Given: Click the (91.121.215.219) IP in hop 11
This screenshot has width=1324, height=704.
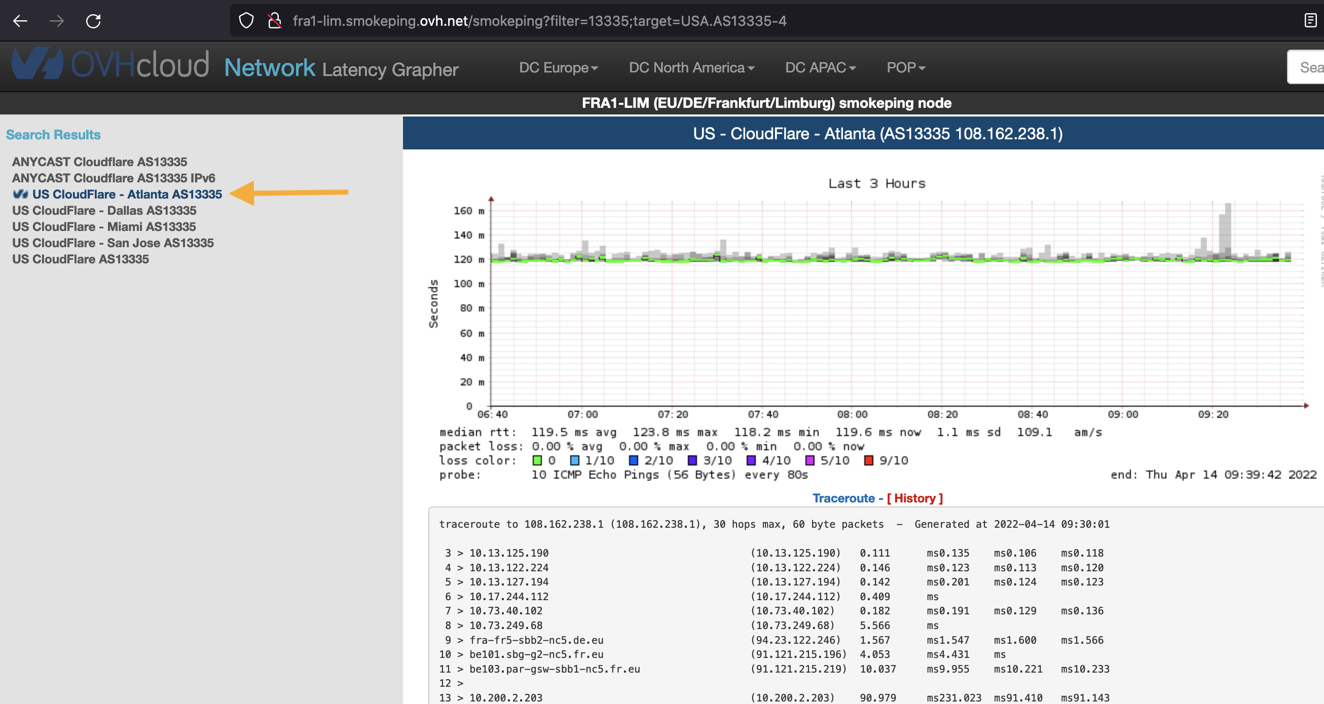Looking at the screenshot, I should (x=798, y=669).
